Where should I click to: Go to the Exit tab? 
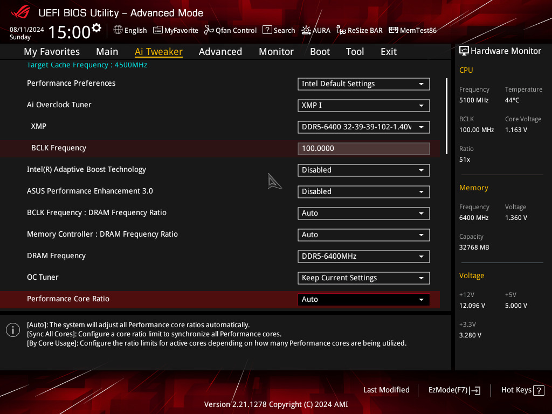(x=389, y=51)
